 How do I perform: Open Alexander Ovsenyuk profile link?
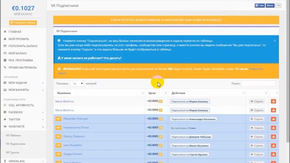coord(76,119)
